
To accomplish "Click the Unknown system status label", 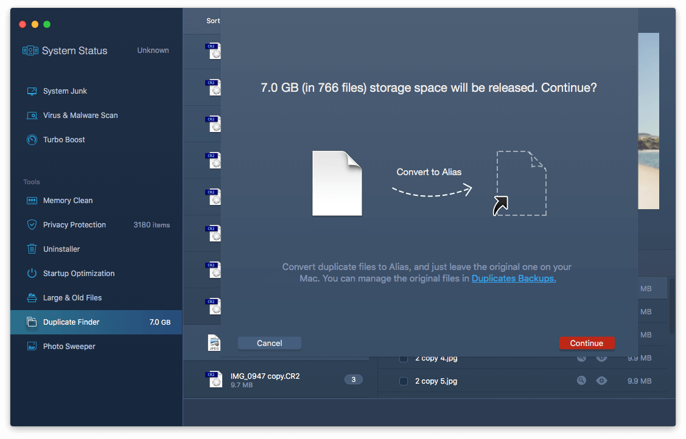I will [x=153, y=50].
